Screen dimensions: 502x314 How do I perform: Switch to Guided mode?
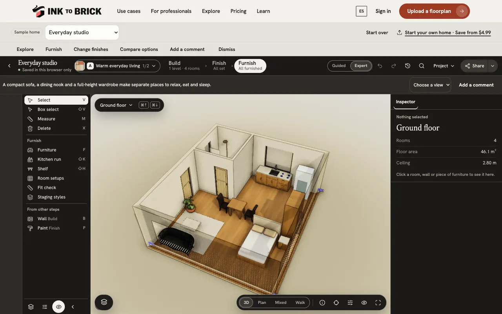click(x=339, y=66)
